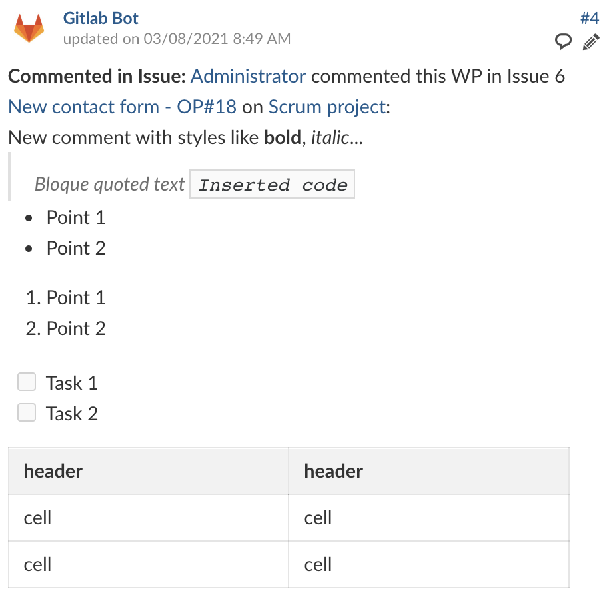Open the Scrum project link

327,107
